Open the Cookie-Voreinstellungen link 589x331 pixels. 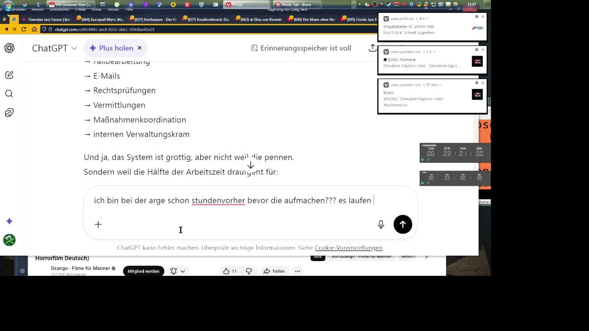348,248
